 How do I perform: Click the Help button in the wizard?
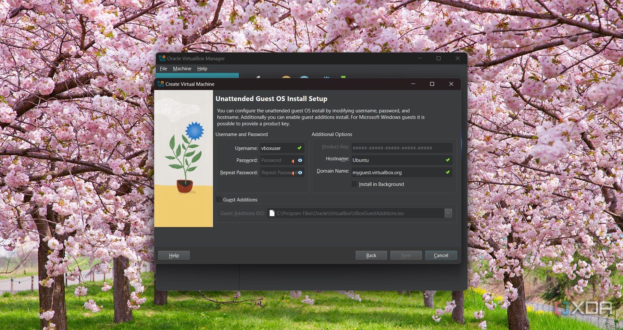(x=174, y=255)
